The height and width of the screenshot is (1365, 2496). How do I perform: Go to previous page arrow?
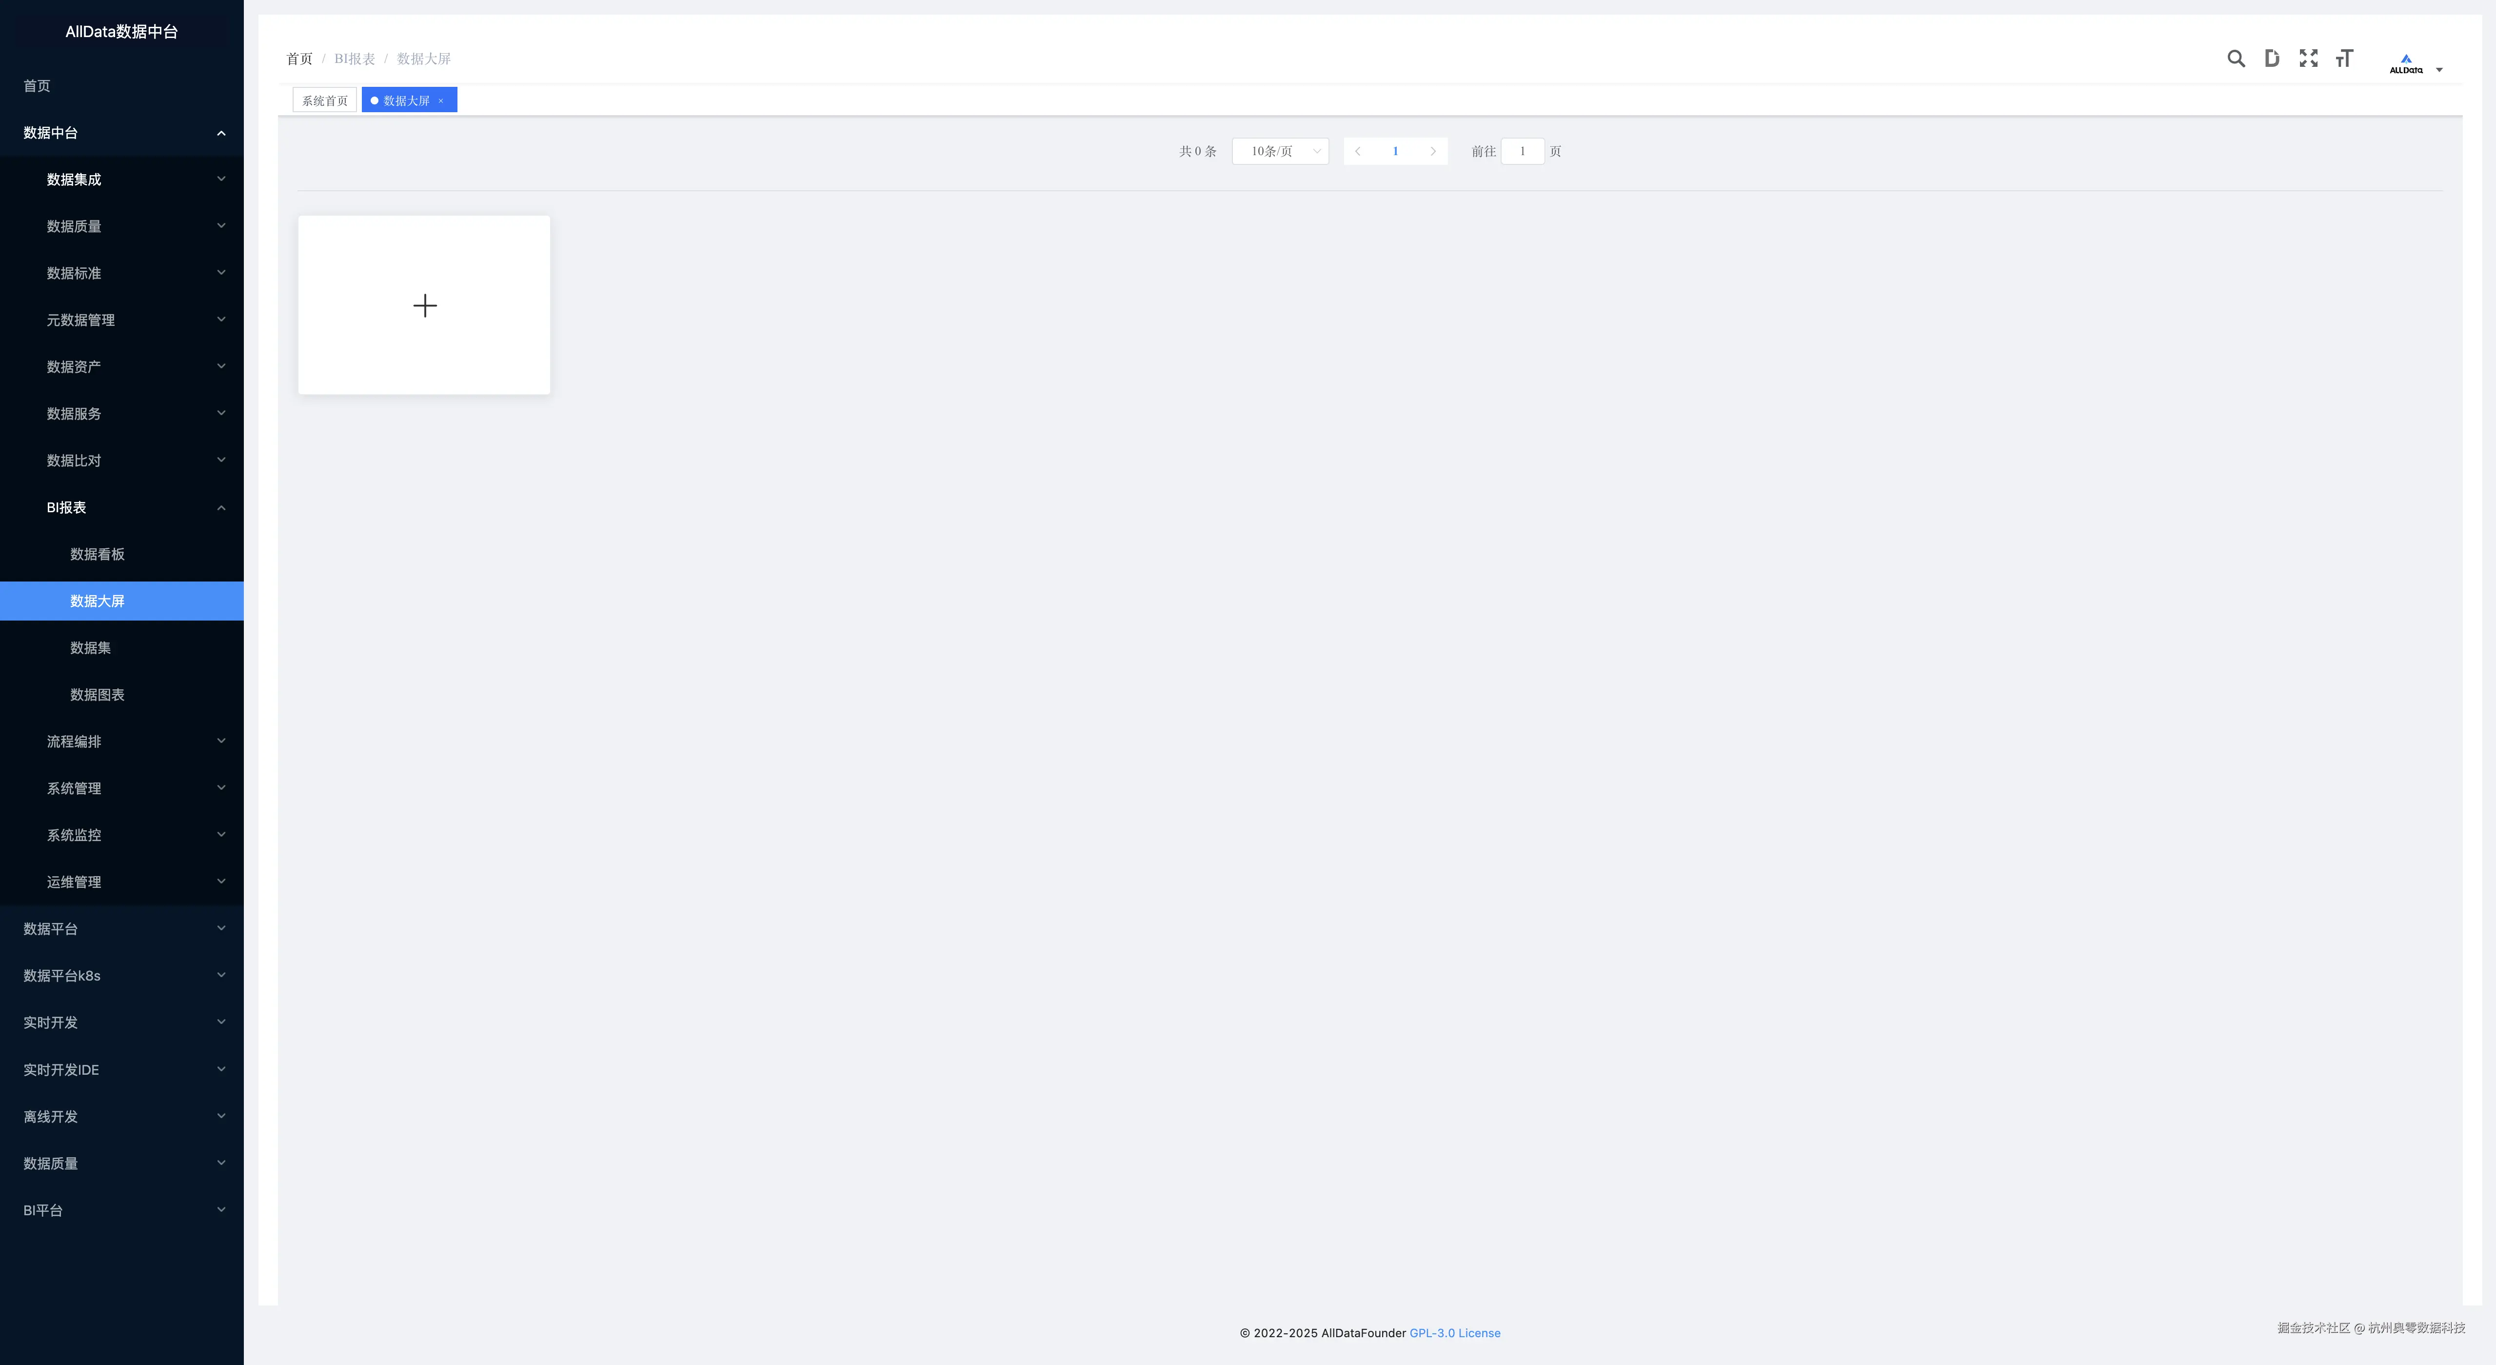(x=1358, y=151)
